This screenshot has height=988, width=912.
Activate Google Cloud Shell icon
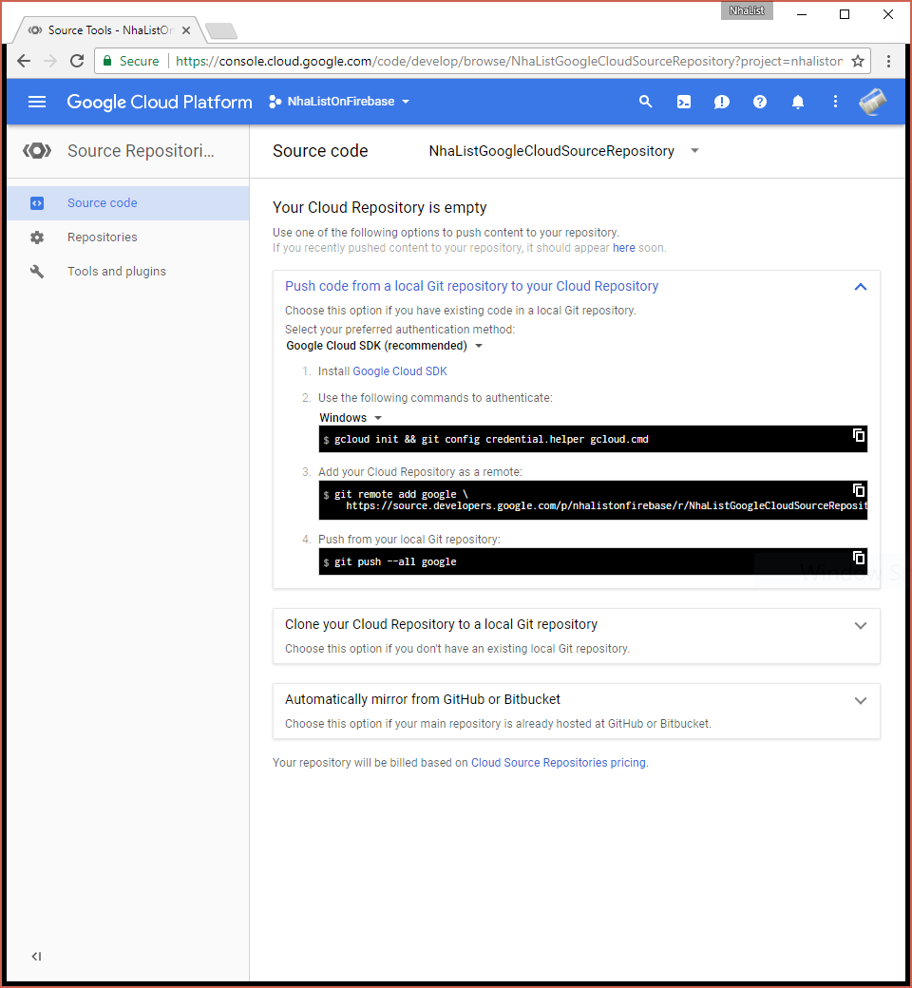pyautogui.click(x=683, y=102)
